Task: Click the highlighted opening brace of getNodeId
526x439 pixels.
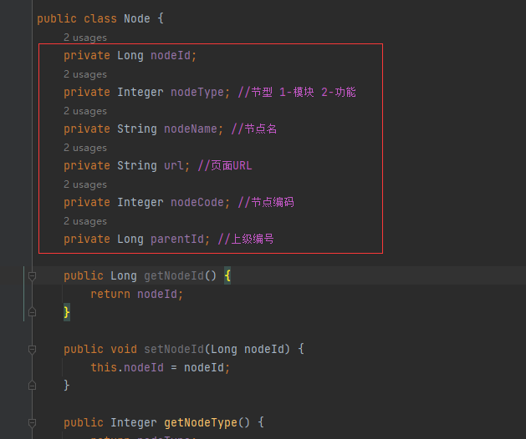Action: [x=227, y=275]
